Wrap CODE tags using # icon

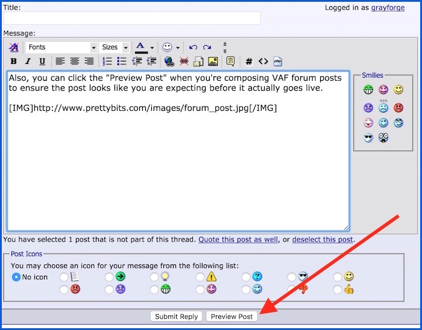point(249,61)
